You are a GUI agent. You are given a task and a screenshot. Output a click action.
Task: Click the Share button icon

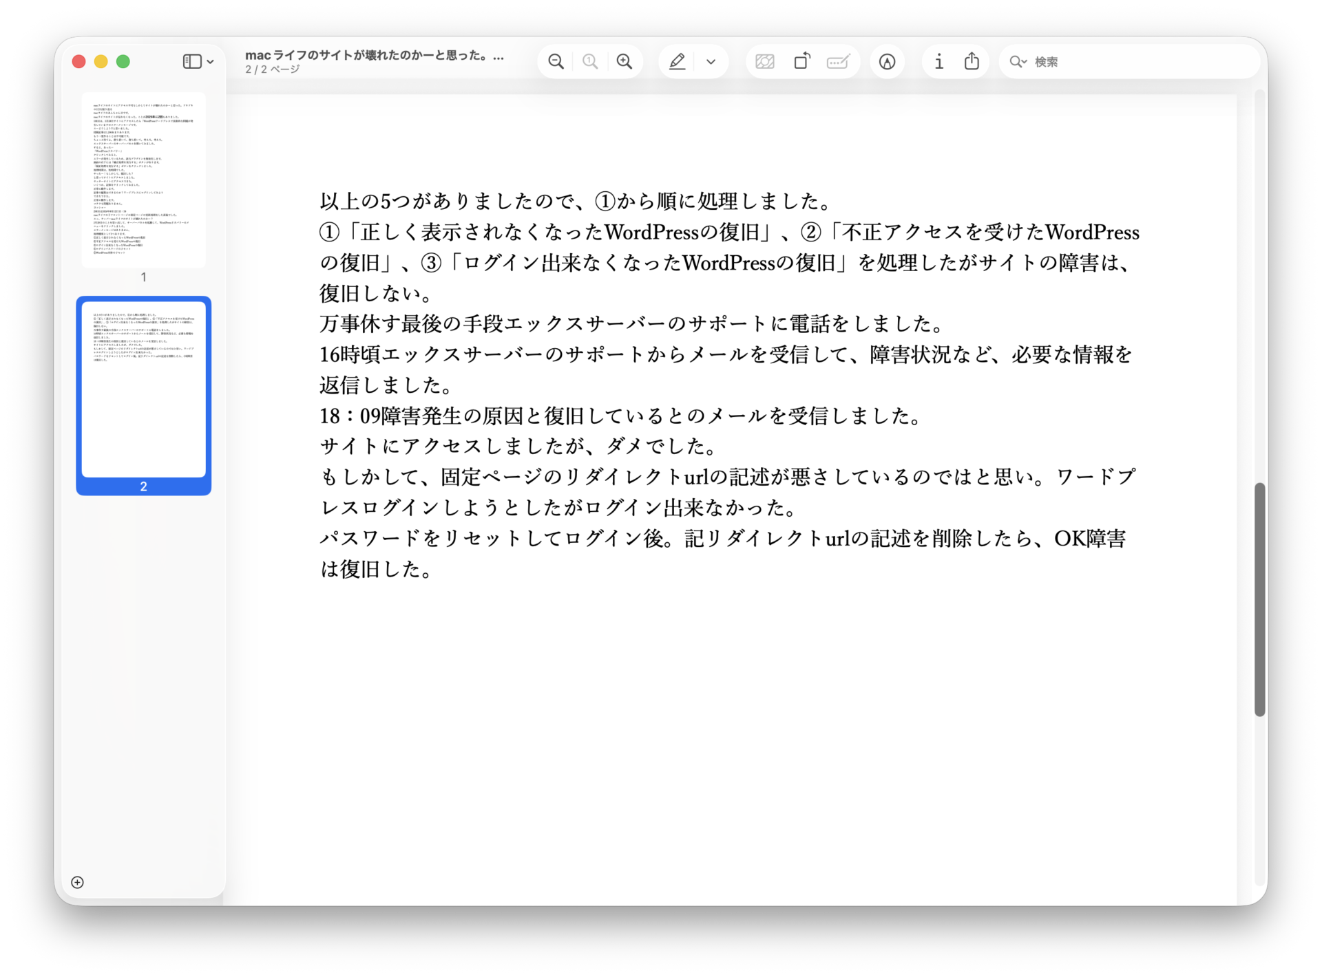972,61
